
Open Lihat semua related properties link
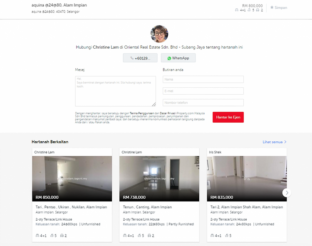click(x=275, y=142)
